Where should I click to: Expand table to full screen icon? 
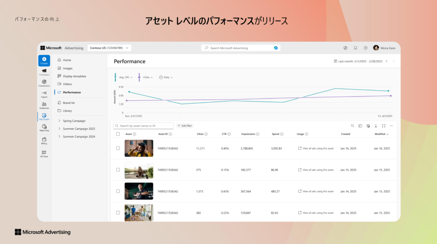click(384, 126)
